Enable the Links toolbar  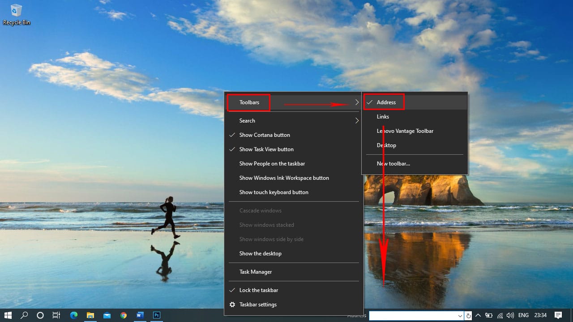point(383,117)
